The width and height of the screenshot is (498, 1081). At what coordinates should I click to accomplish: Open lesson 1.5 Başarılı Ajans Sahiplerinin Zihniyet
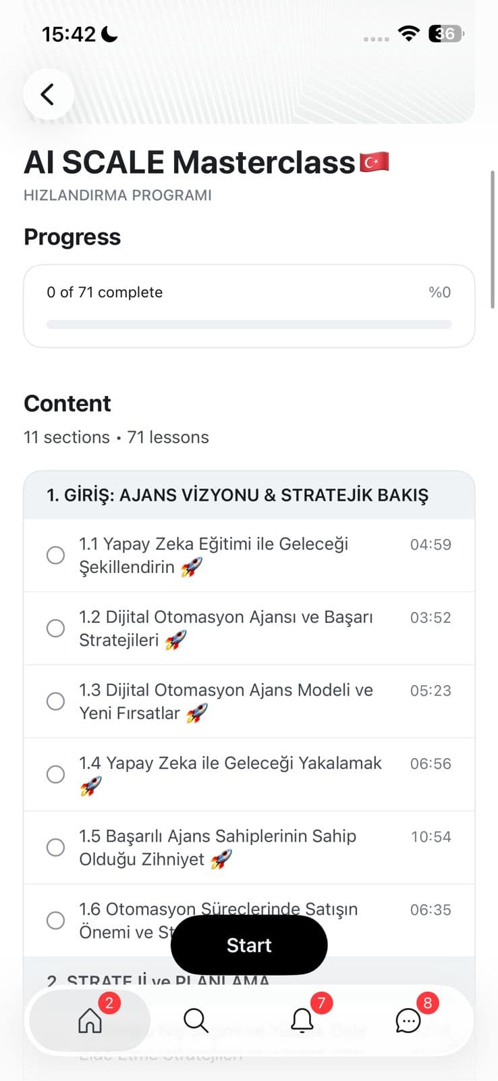pyautogui.click(x=217, y=847)
